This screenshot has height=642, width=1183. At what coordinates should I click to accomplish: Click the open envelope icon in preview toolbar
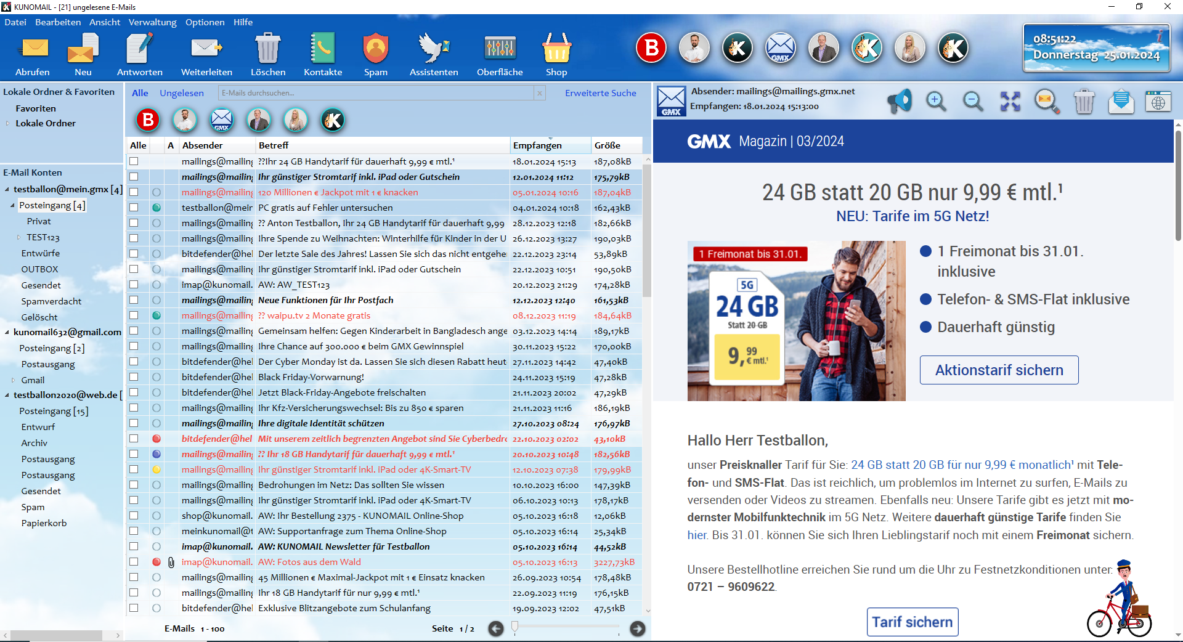coord(1121,101)
